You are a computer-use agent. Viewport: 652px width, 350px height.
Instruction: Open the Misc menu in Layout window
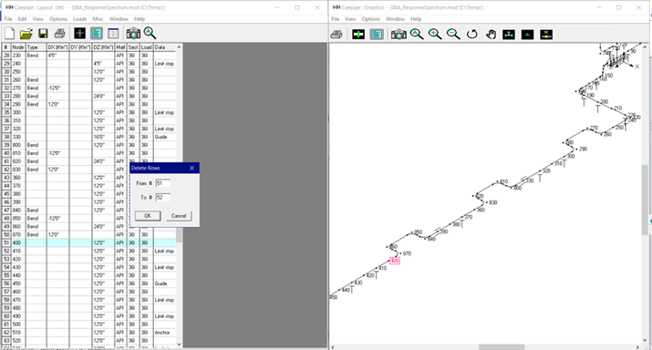pos(98,19)
